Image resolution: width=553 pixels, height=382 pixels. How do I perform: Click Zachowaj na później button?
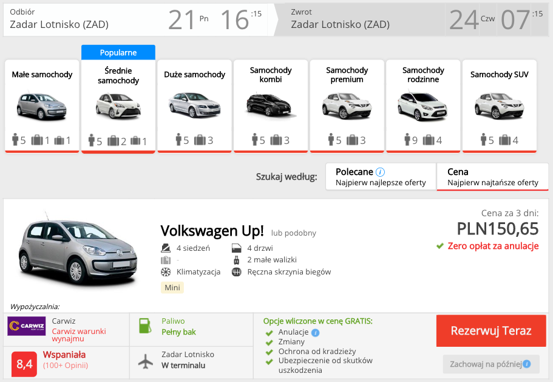[x=491, y=364]
